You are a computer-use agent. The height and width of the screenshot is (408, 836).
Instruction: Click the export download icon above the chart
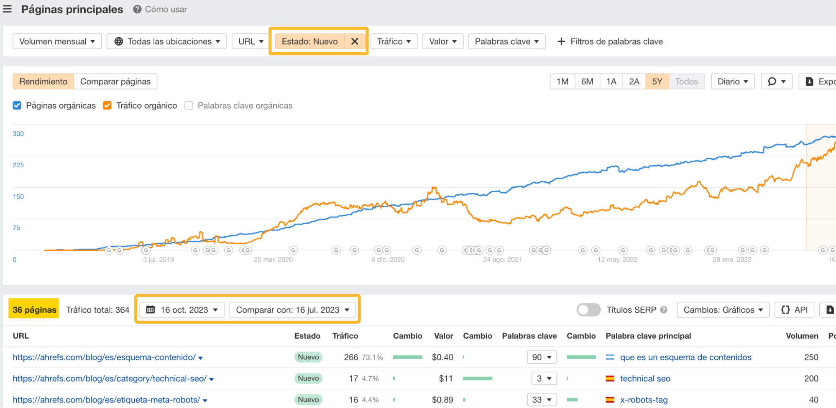coord(810,81)
